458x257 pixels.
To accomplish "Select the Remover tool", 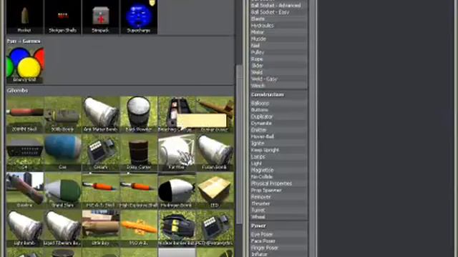I will [279, 197].
